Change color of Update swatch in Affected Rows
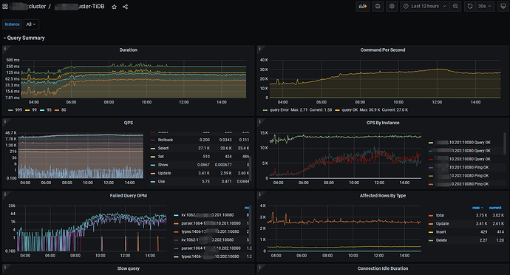This screenshot has width=510, height=275. tap(431, 223)
